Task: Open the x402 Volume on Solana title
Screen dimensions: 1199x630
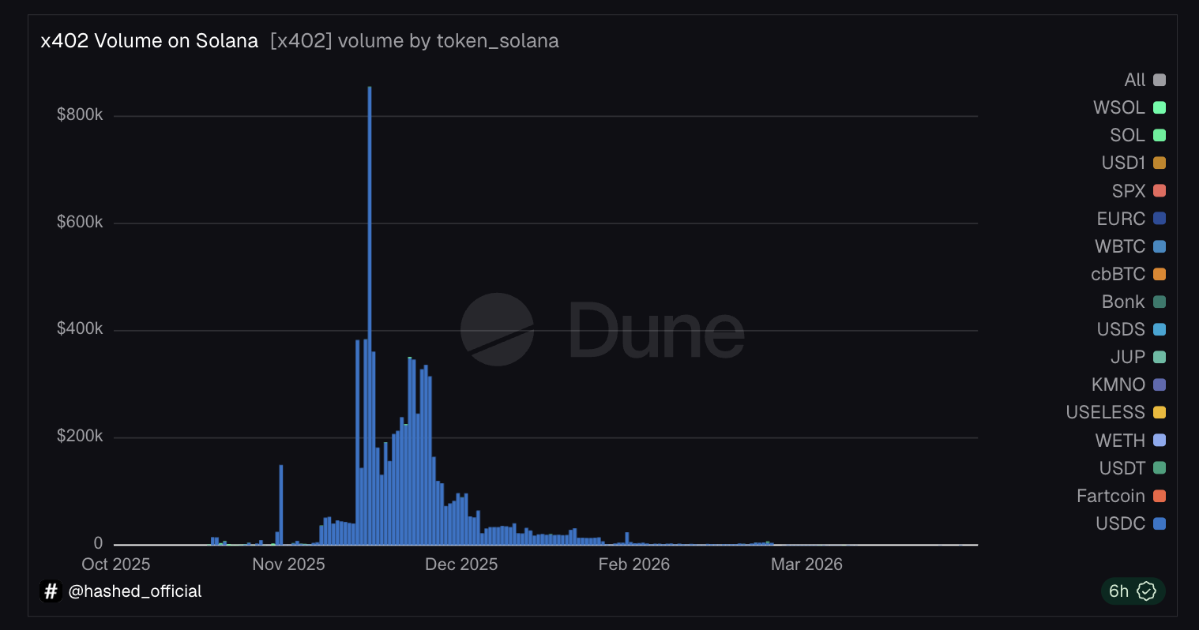Action: [x=149, y=41]
